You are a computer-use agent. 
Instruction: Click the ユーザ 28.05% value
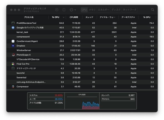pyautogui.click(x=59, y=99)
